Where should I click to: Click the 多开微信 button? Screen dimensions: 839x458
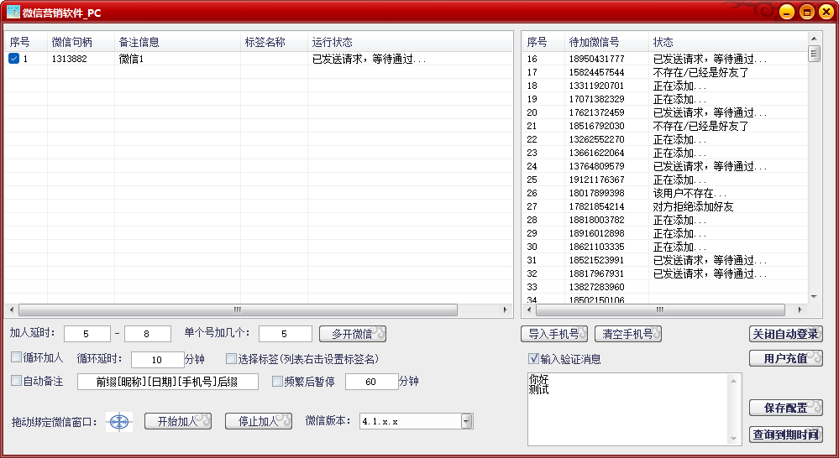pos(352,334)
